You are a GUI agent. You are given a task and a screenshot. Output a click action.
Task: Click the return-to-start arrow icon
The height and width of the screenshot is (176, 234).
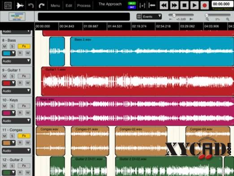(x=152, y=5)
